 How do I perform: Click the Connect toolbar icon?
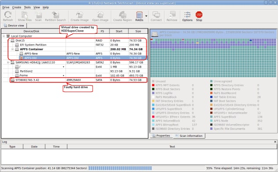click(x=156, y=16)
